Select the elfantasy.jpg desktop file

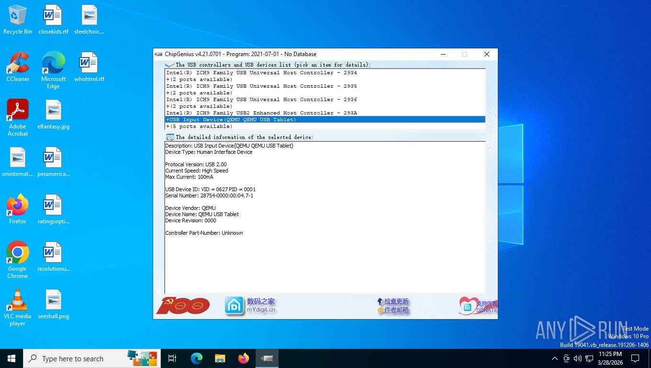tap(53, 115)
